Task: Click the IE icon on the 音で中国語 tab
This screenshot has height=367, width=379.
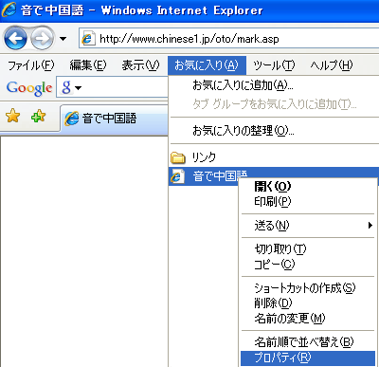Action: coord(72,119)
